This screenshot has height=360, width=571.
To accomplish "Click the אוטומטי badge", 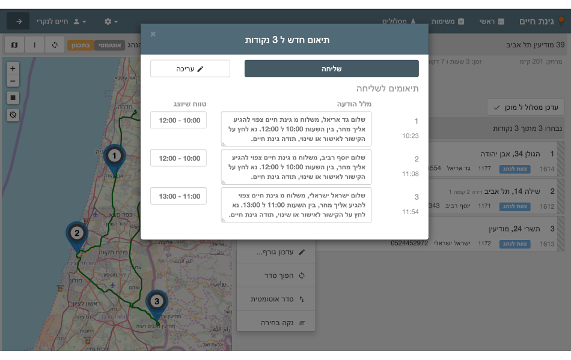I will 109,45.
